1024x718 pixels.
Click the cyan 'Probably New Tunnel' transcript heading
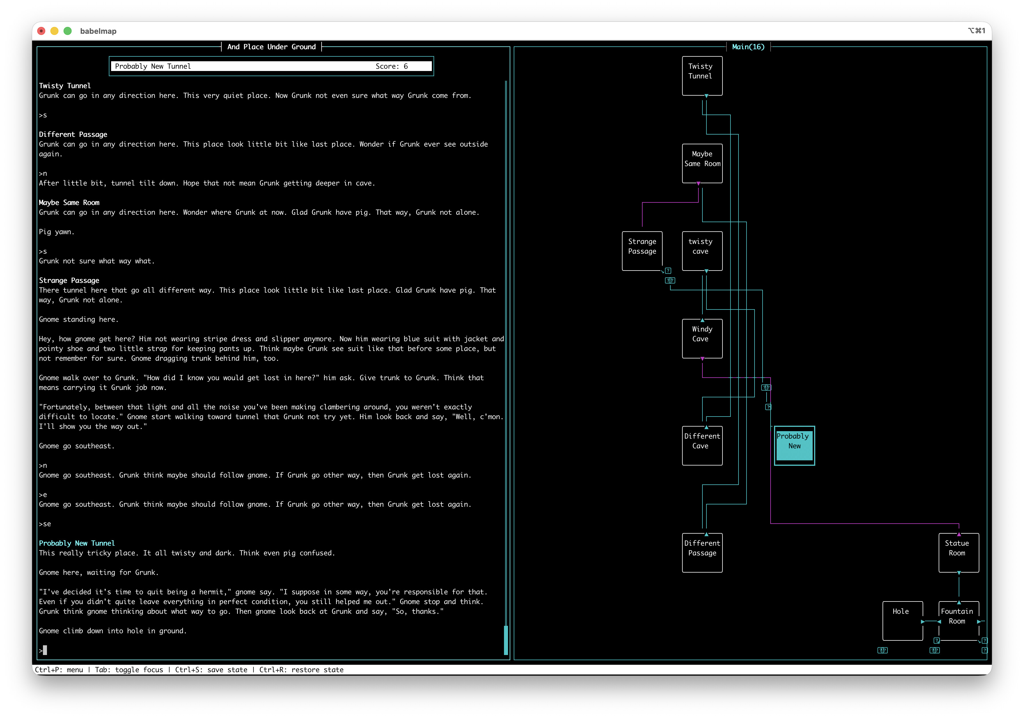coord(77,543)
